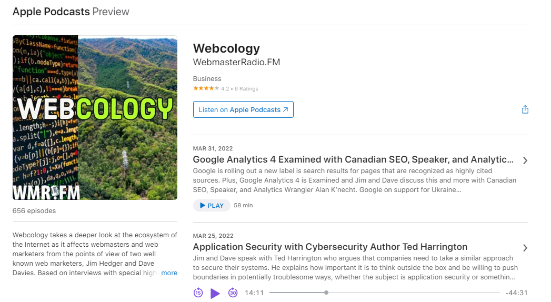The image size is (551, 302).
Task: Skip back 15 seconds
Action: point(198,293)
